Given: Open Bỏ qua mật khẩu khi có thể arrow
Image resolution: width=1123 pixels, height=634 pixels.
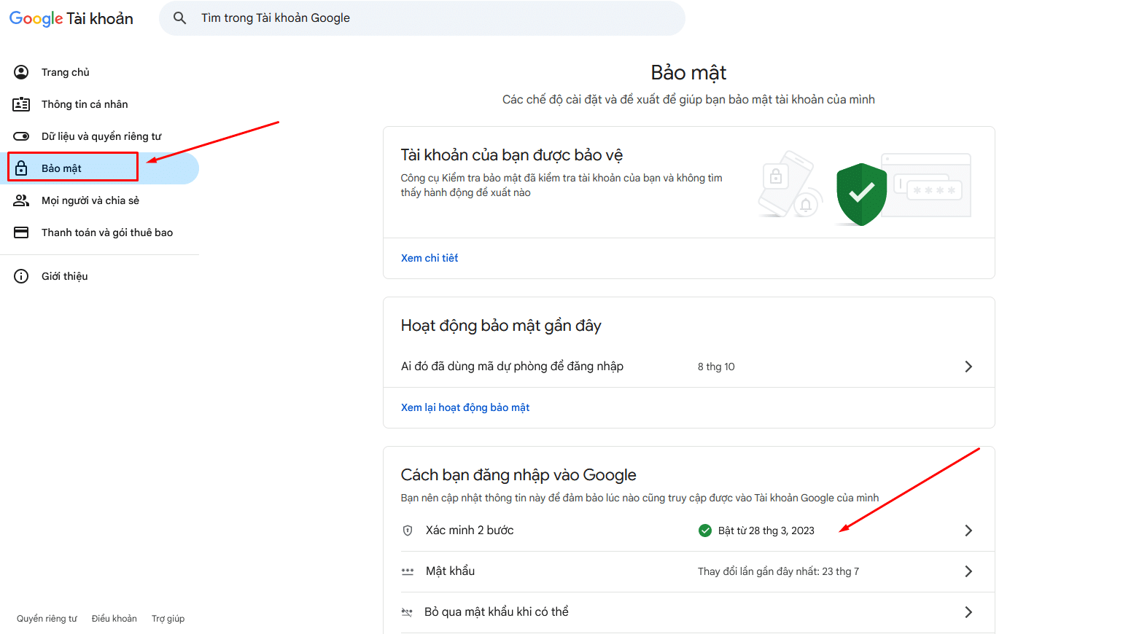Looking at the screenshot, I should click(x=968, y=612).
